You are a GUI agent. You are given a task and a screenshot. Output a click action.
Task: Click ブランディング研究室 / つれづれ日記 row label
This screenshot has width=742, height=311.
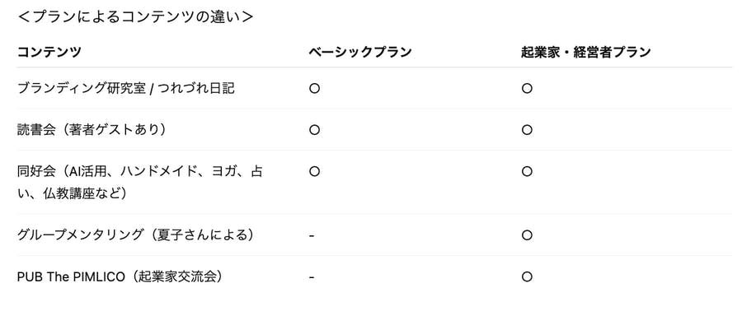(126, 88)
